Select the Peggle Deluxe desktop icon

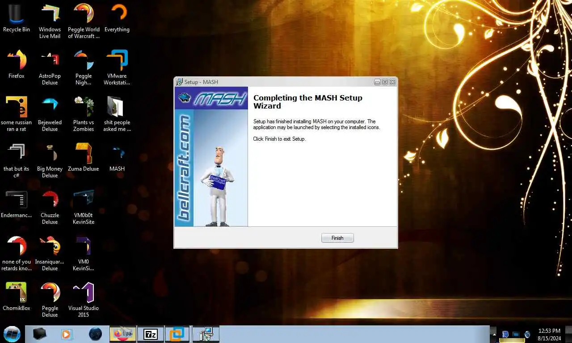tap(50, 300)
